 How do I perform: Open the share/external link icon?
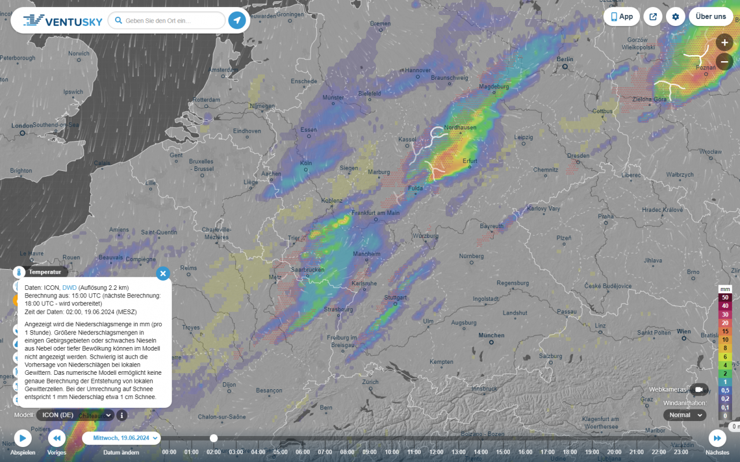click(653, 16)
